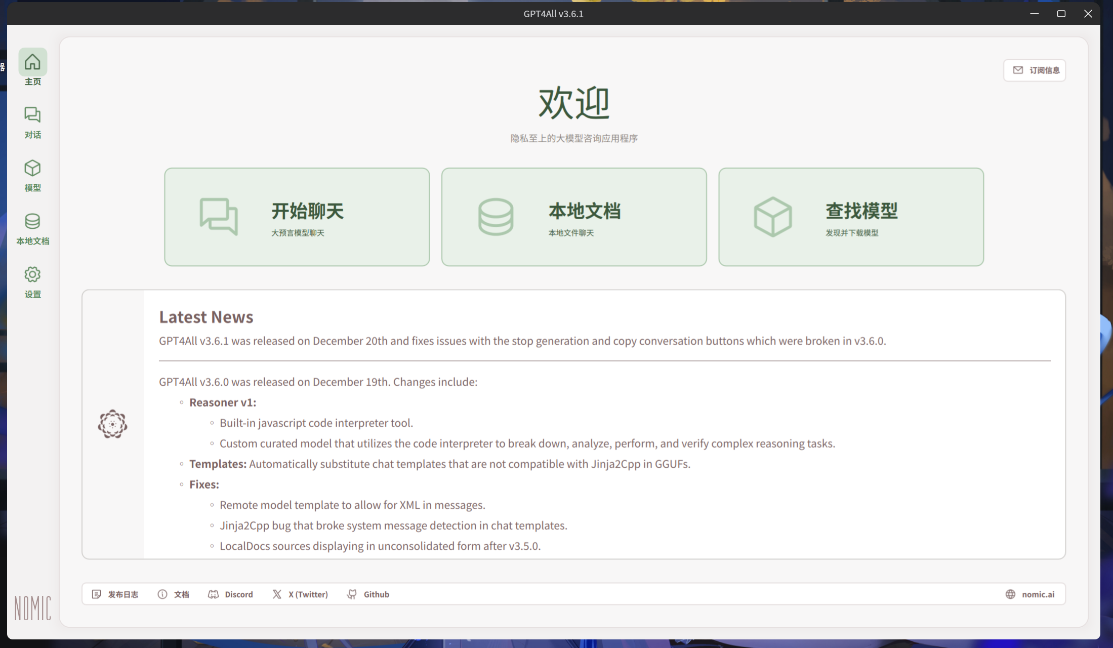Open the Models (模型) cube icon

pos(32,169)
